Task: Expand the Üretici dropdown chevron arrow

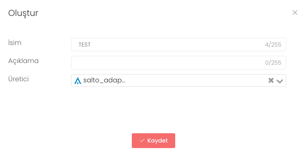Action: [279, 81]
